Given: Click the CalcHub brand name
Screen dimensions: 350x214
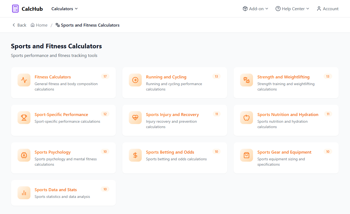Looking at the screenshot, I should point(32,9).
